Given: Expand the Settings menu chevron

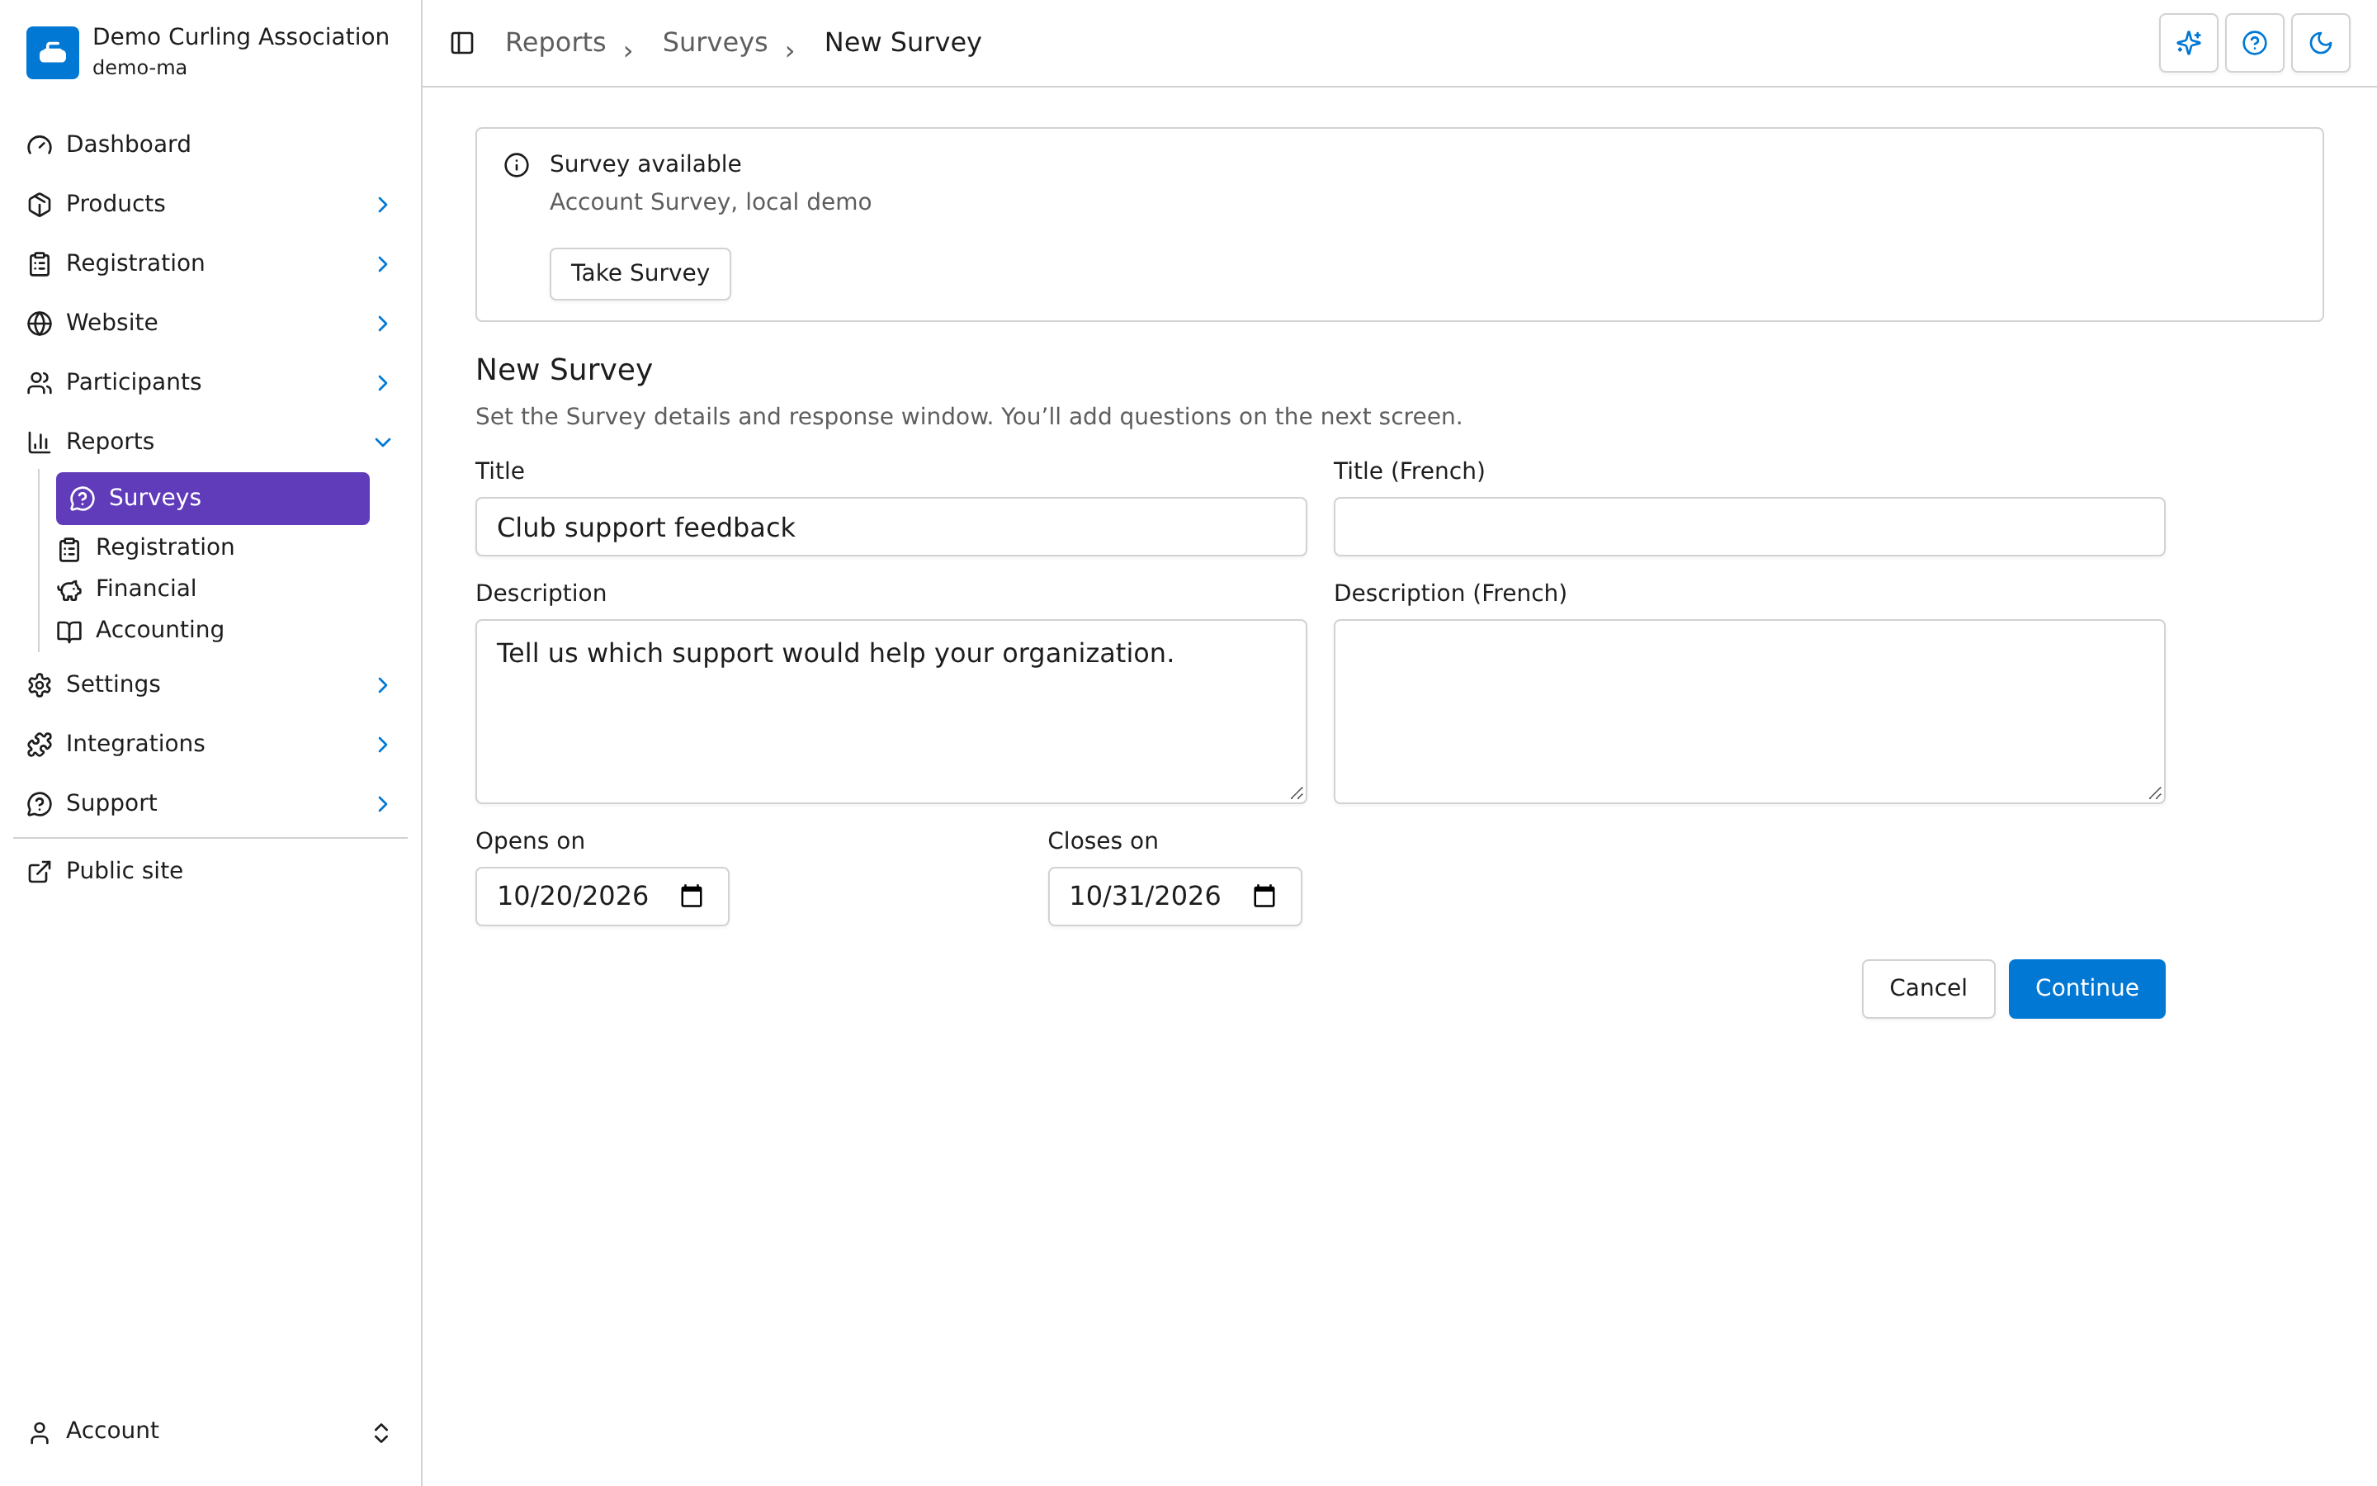Looking at the screenshot, I should pos(383,685).
